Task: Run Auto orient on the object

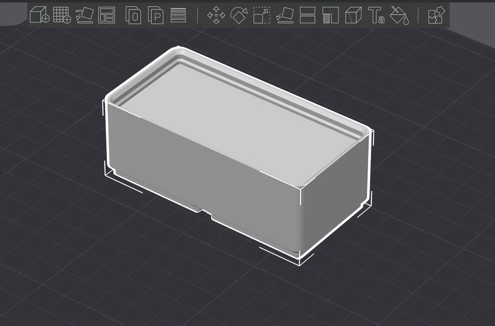Action: (84, 15)
